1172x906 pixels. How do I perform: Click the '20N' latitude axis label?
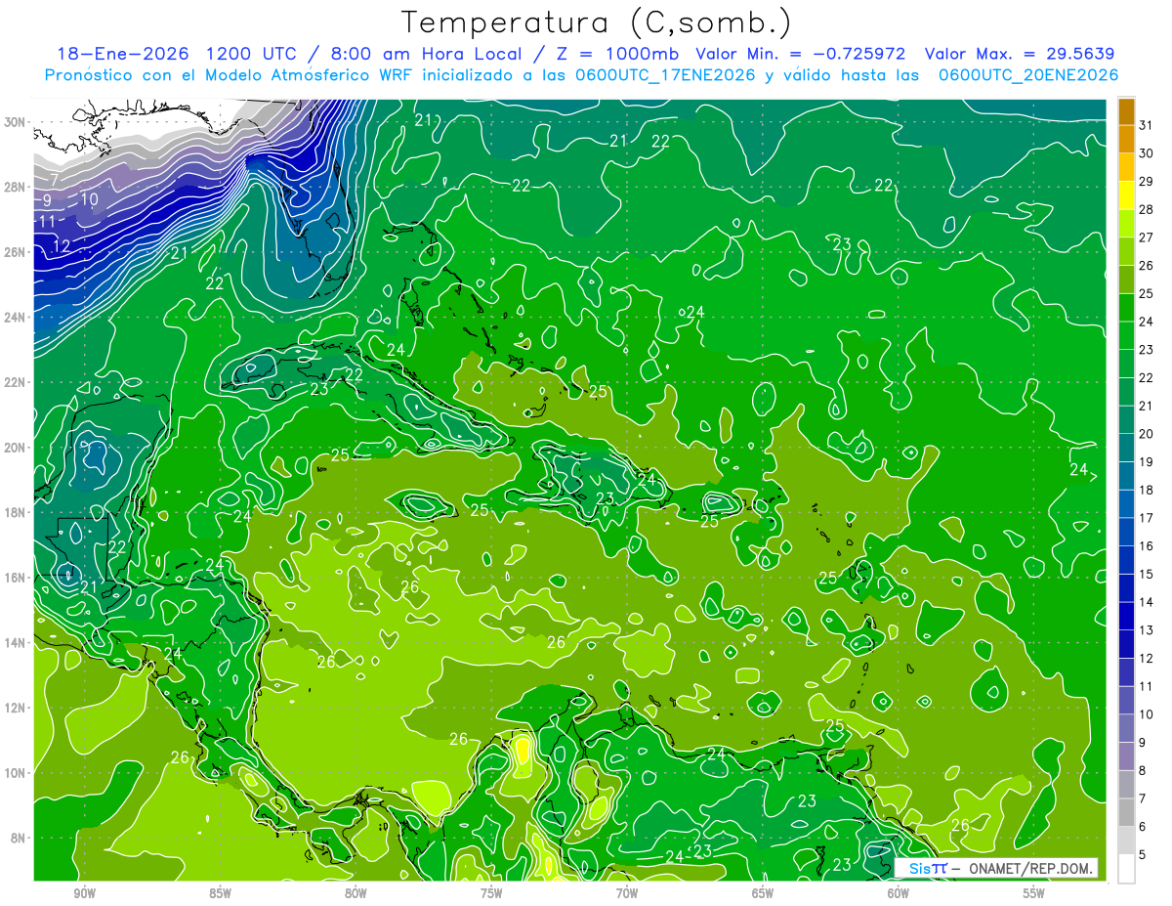pos(16,448)
